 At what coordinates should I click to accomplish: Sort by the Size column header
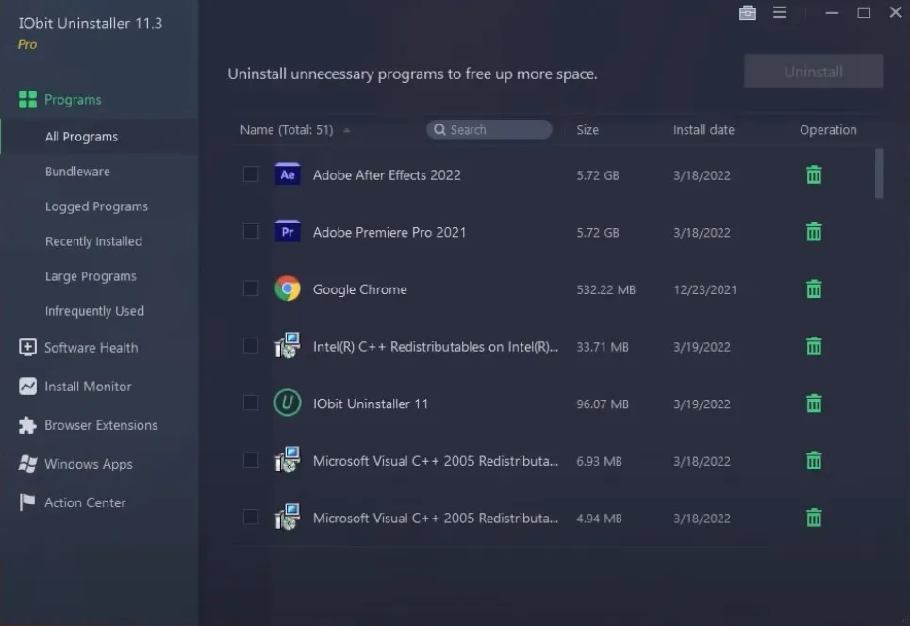click(x=587, y=130)
